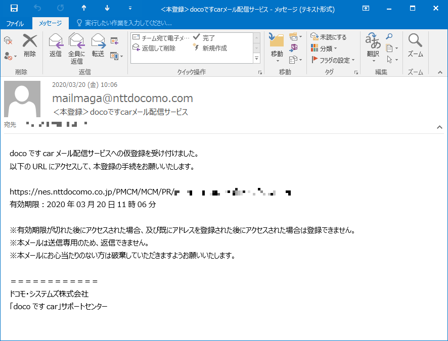The width and height of the screenshot is (448, 341).
Task: Click the ズーム zoom magnifier button
Action: click(415, 45)
